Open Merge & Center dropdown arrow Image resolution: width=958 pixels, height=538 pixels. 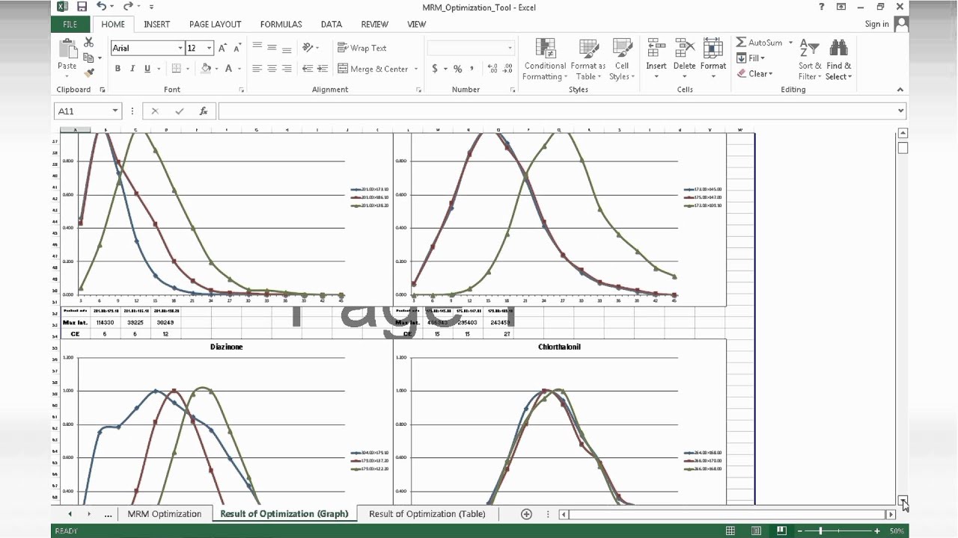pos(416,69)
